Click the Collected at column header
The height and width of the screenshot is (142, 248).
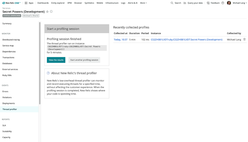[x=120, y=33]
